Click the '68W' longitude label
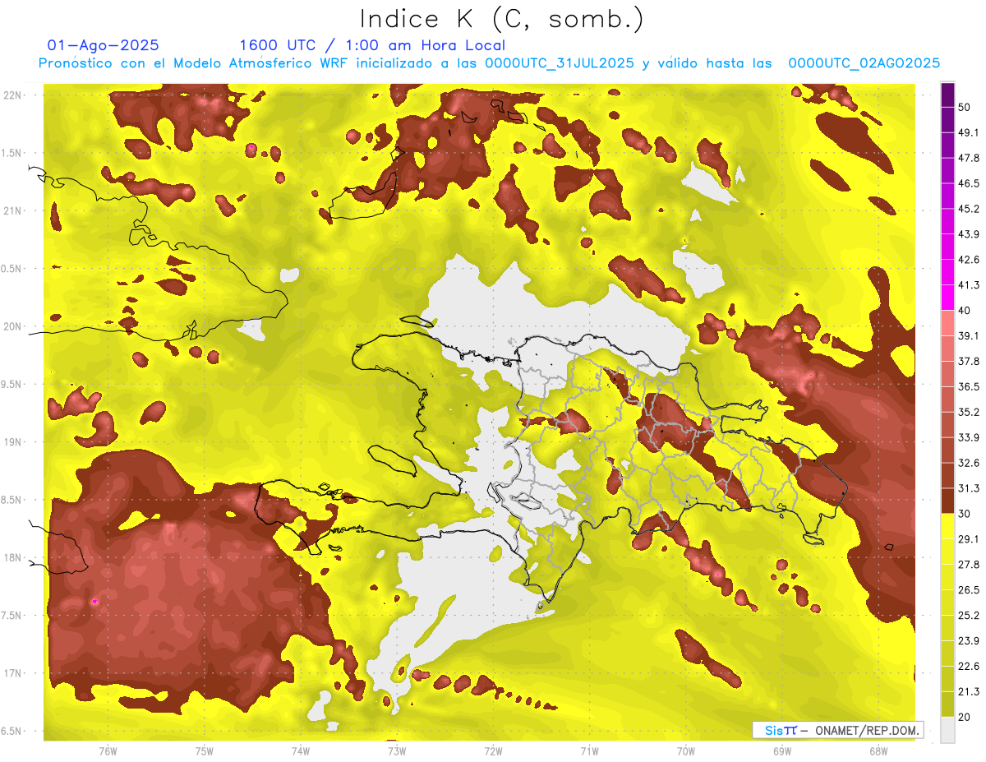The height and width of the screenshot is (762, 986). point(878,751)
